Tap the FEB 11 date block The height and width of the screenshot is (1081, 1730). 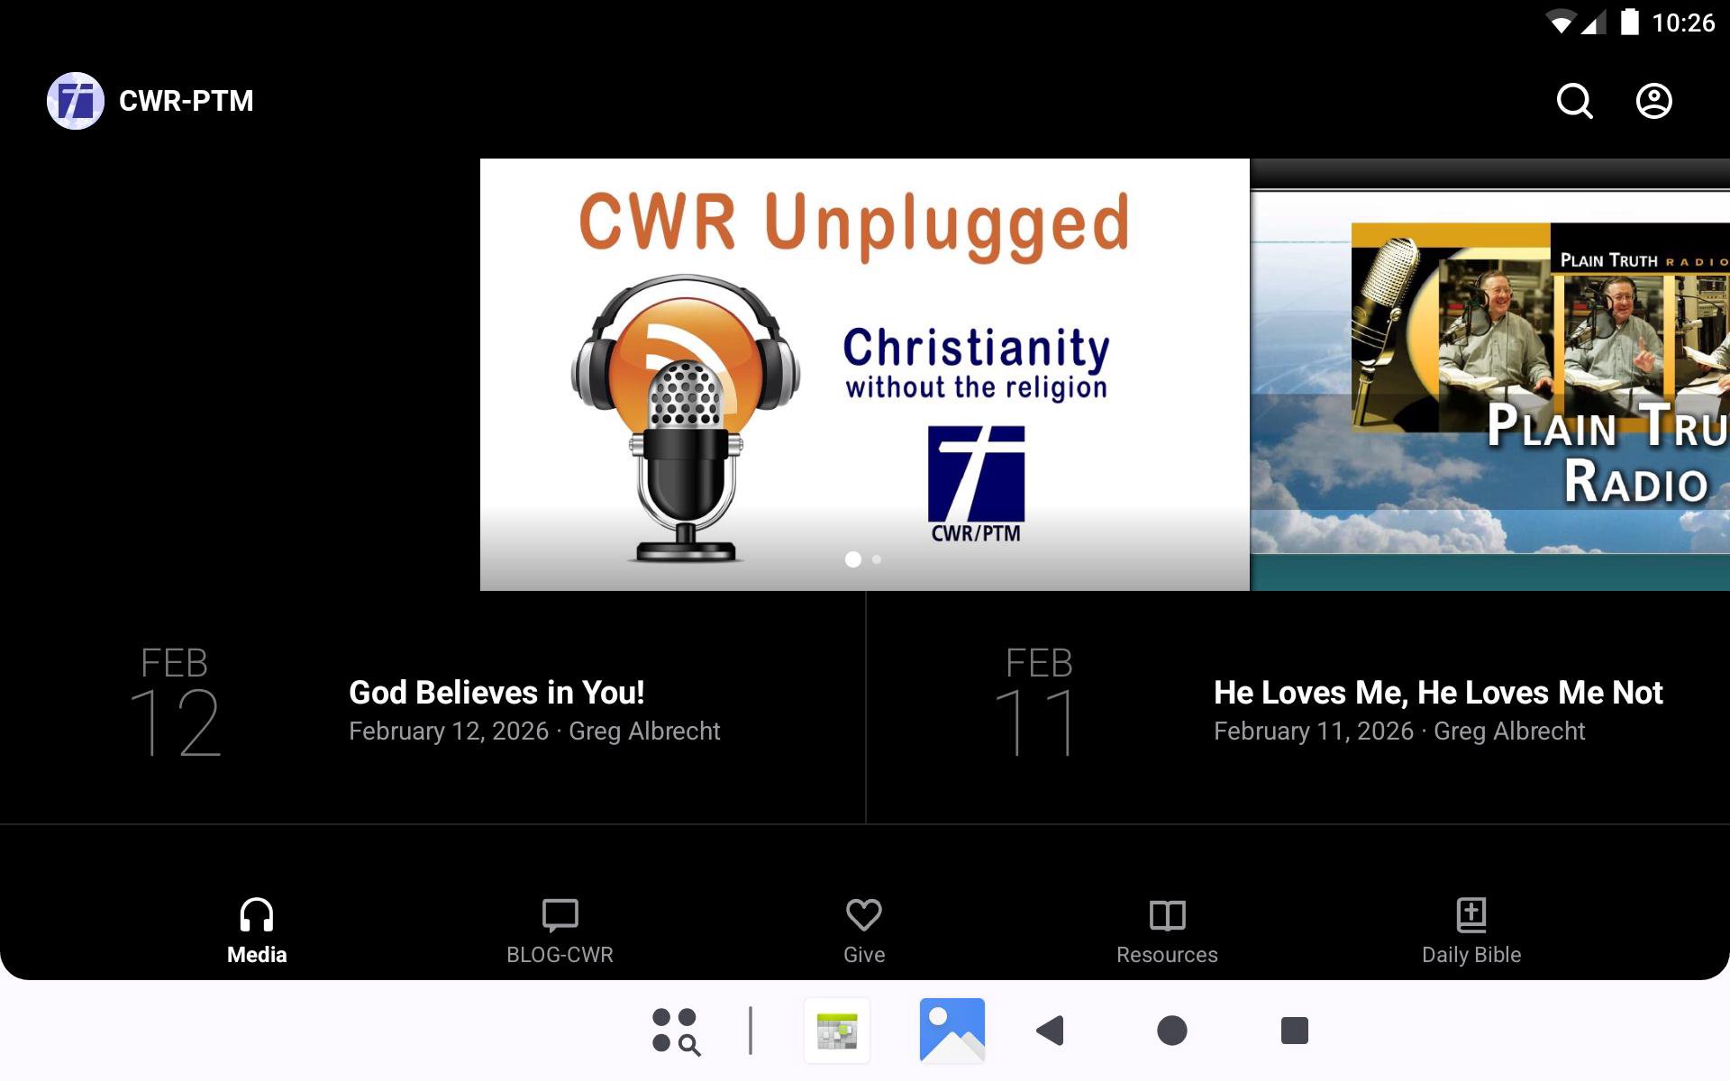[1039, 703]
